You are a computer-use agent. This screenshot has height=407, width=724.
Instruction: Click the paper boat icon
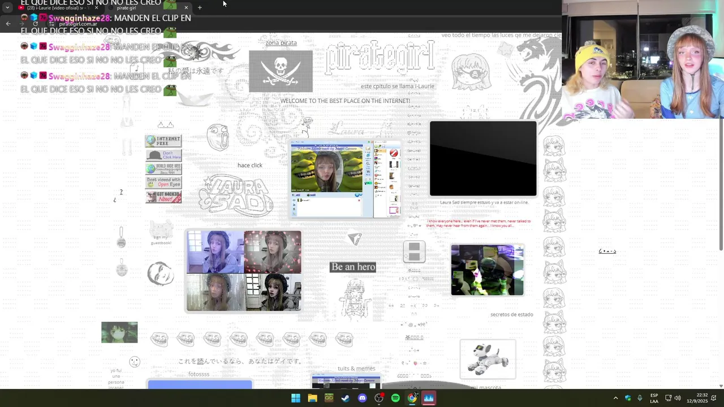point(195,98)
